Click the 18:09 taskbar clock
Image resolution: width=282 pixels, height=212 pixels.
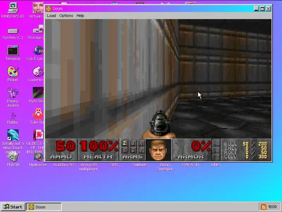[x=272, y=207]
